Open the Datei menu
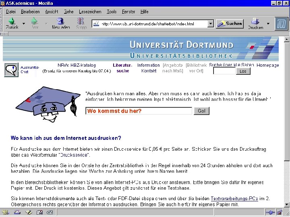The height and width of the screenshot is (217, 290). click(x=11, y=12)
